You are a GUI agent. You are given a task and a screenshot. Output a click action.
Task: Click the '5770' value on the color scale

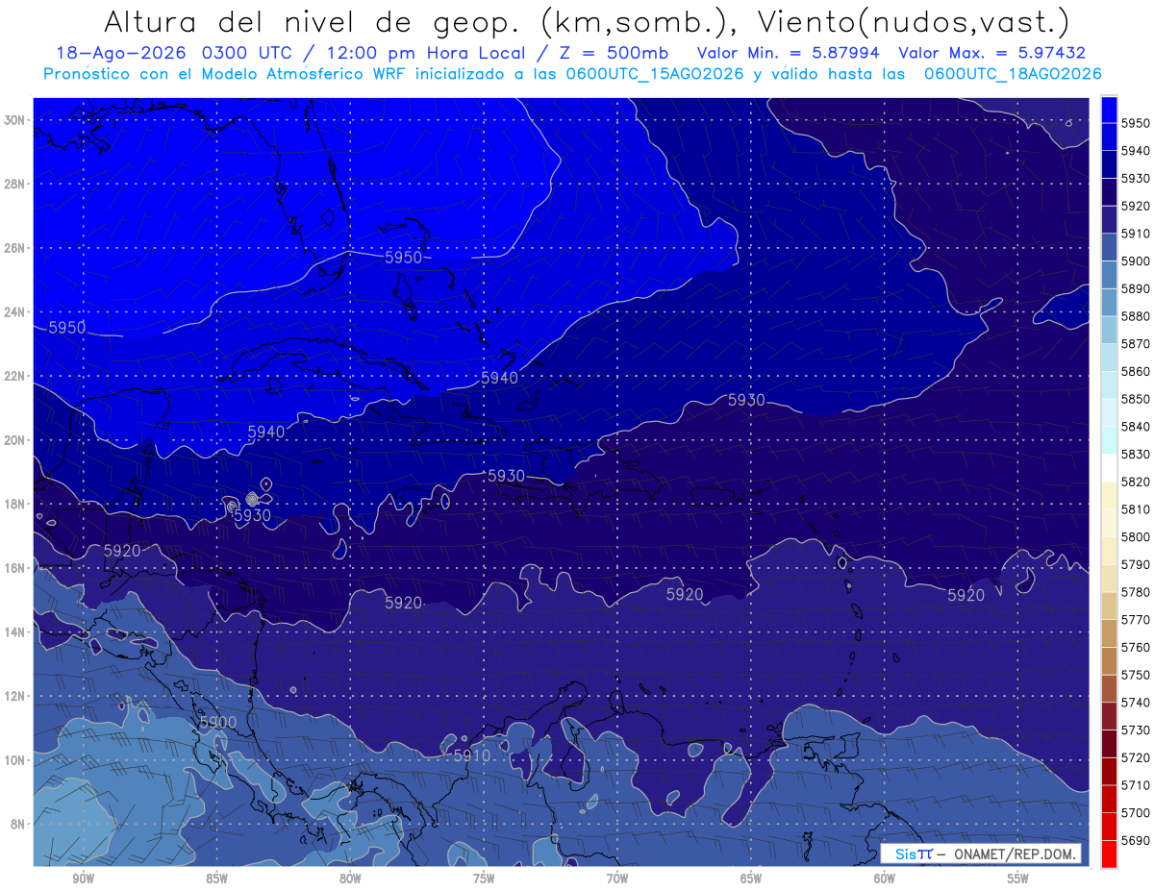[x=1136, y=620]
